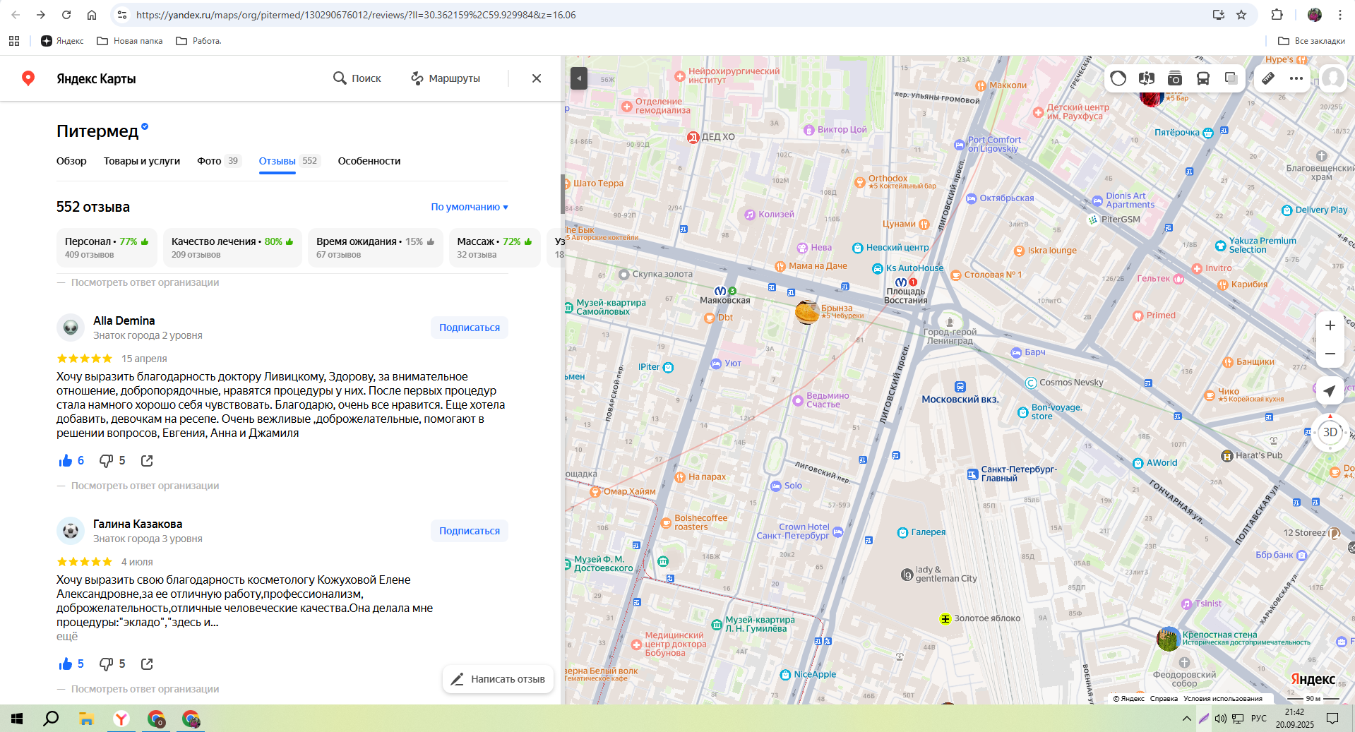Toggle public transport bus layer
Image resolution: width=1355 pixels, height=732 pixels.
pos(1203,78)
